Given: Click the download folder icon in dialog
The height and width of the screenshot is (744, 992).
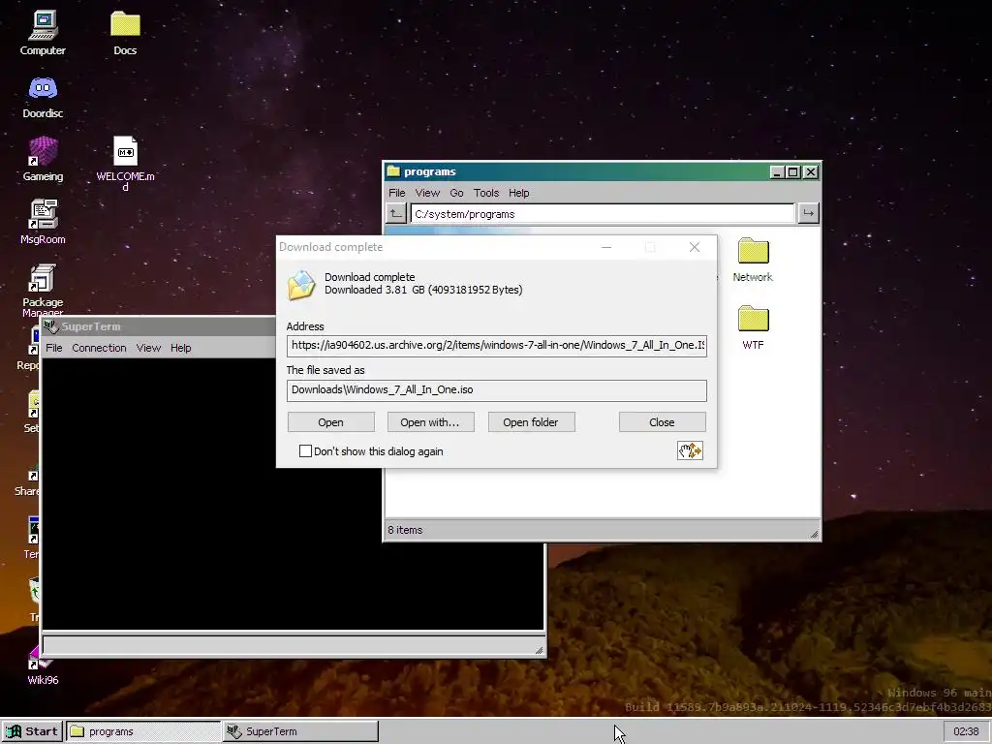Looking at the screenshot, I should (x=301, y=285).
